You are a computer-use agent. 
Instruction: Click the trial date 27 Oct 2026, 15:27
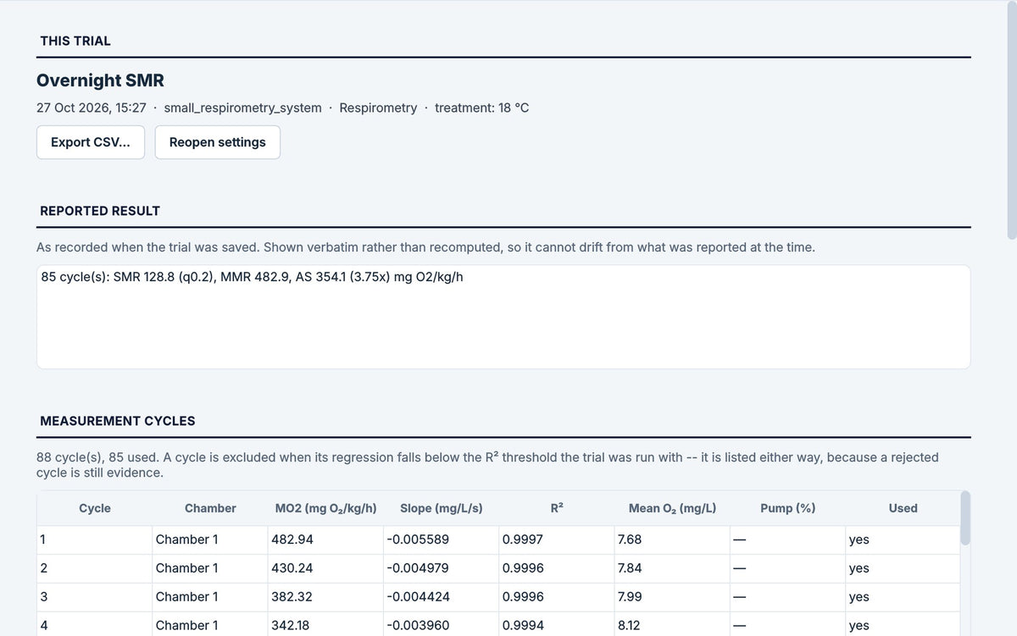(92, 108)
